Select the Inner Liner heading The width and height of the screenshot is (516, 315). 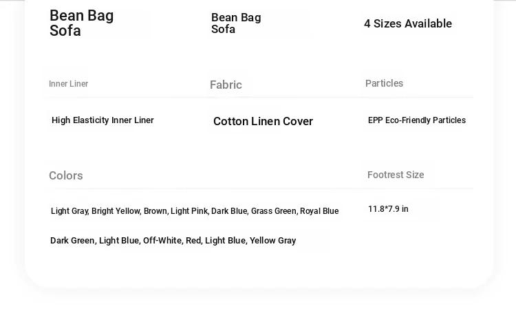tap(68, 84)
